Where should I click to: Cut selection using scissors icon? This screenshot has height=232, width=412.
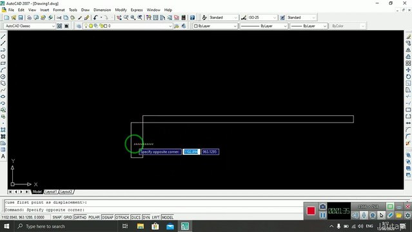[x=59, y=17]
